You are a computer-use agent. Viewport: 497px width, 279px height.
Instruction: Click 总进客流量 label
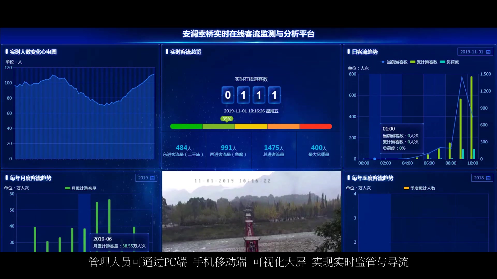(274, 154)
